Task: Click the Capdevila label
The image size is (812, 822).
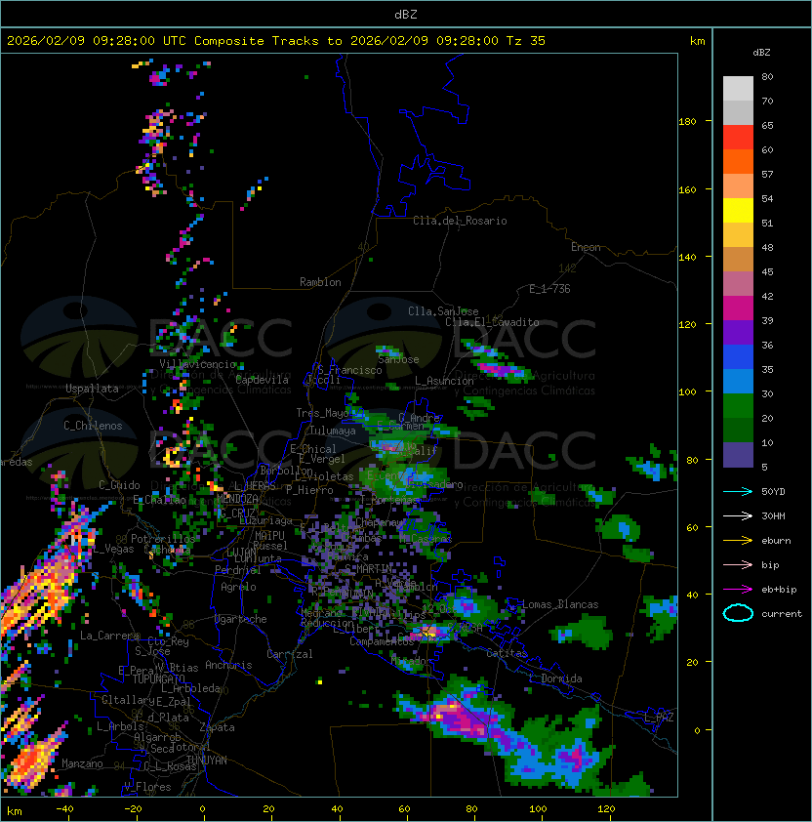Action: [262, 380]
